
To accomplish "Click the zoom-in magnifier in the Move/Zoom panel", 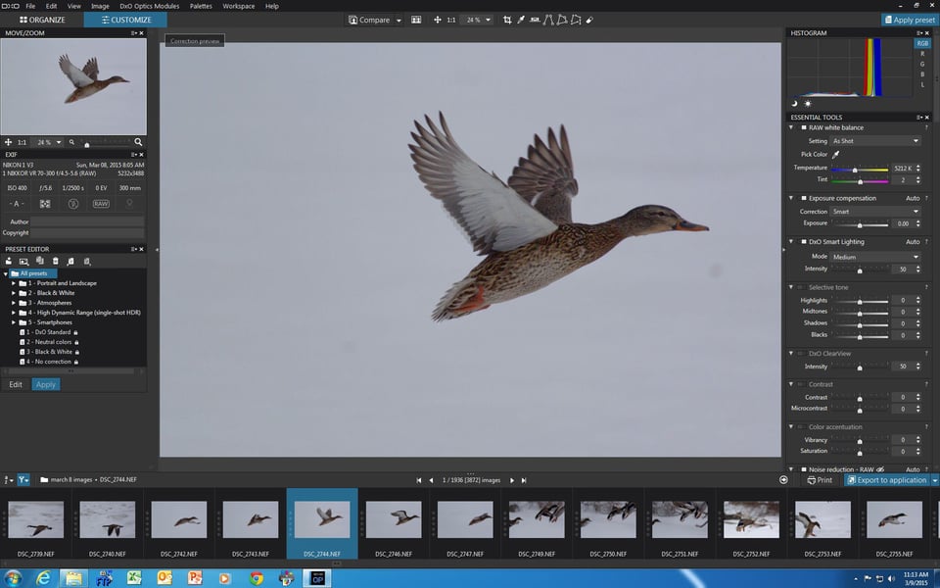I will click(x=138, y=142).
